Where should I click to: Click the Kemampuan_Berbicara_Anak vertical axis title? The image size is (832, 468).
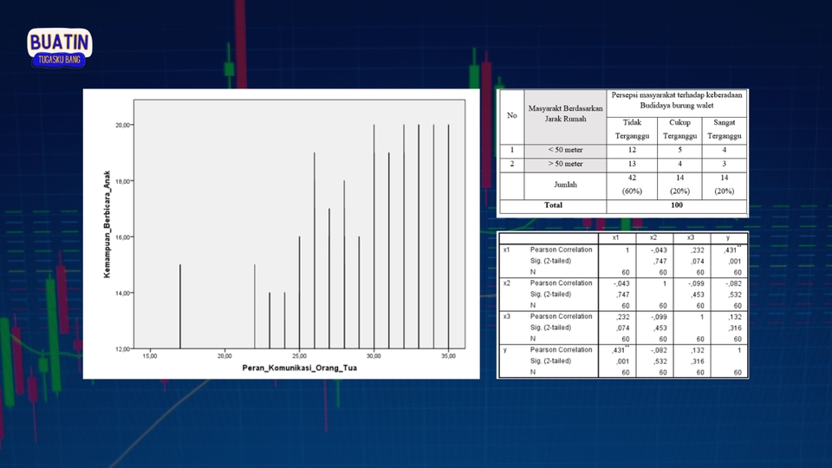click(107, 224)
